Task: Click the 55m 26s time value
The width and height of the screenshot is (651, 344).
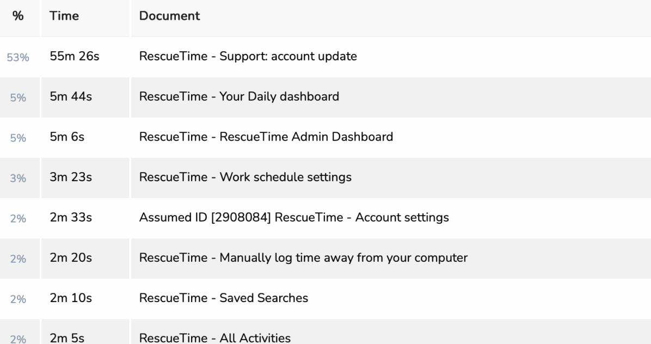Action: point(74,57)
